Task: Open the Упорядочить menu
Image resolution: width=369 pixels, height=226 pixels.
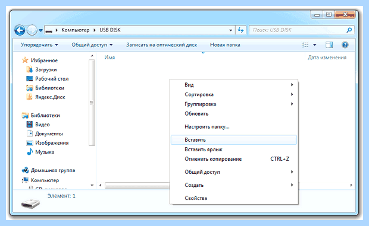Action: pyautogui.click(x=39, y=44)
